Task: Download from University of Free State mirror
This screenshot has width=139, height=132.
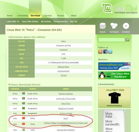Action: (x=66, y=99)
